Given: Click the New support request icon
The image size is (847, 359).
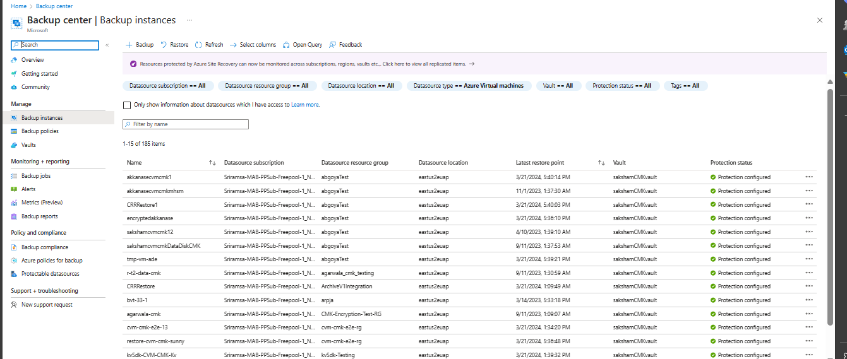Looking at the screenshot, I should 14,305.
